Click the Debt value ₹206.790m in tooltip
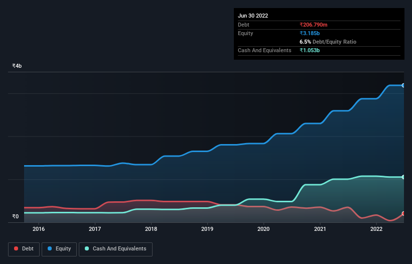412x264 pixels. tap(314, 25)
